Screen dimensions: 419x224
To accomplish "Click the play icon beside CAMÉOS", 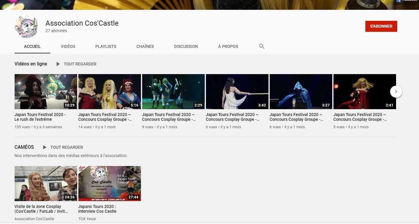I will click(x=45, y=147).
